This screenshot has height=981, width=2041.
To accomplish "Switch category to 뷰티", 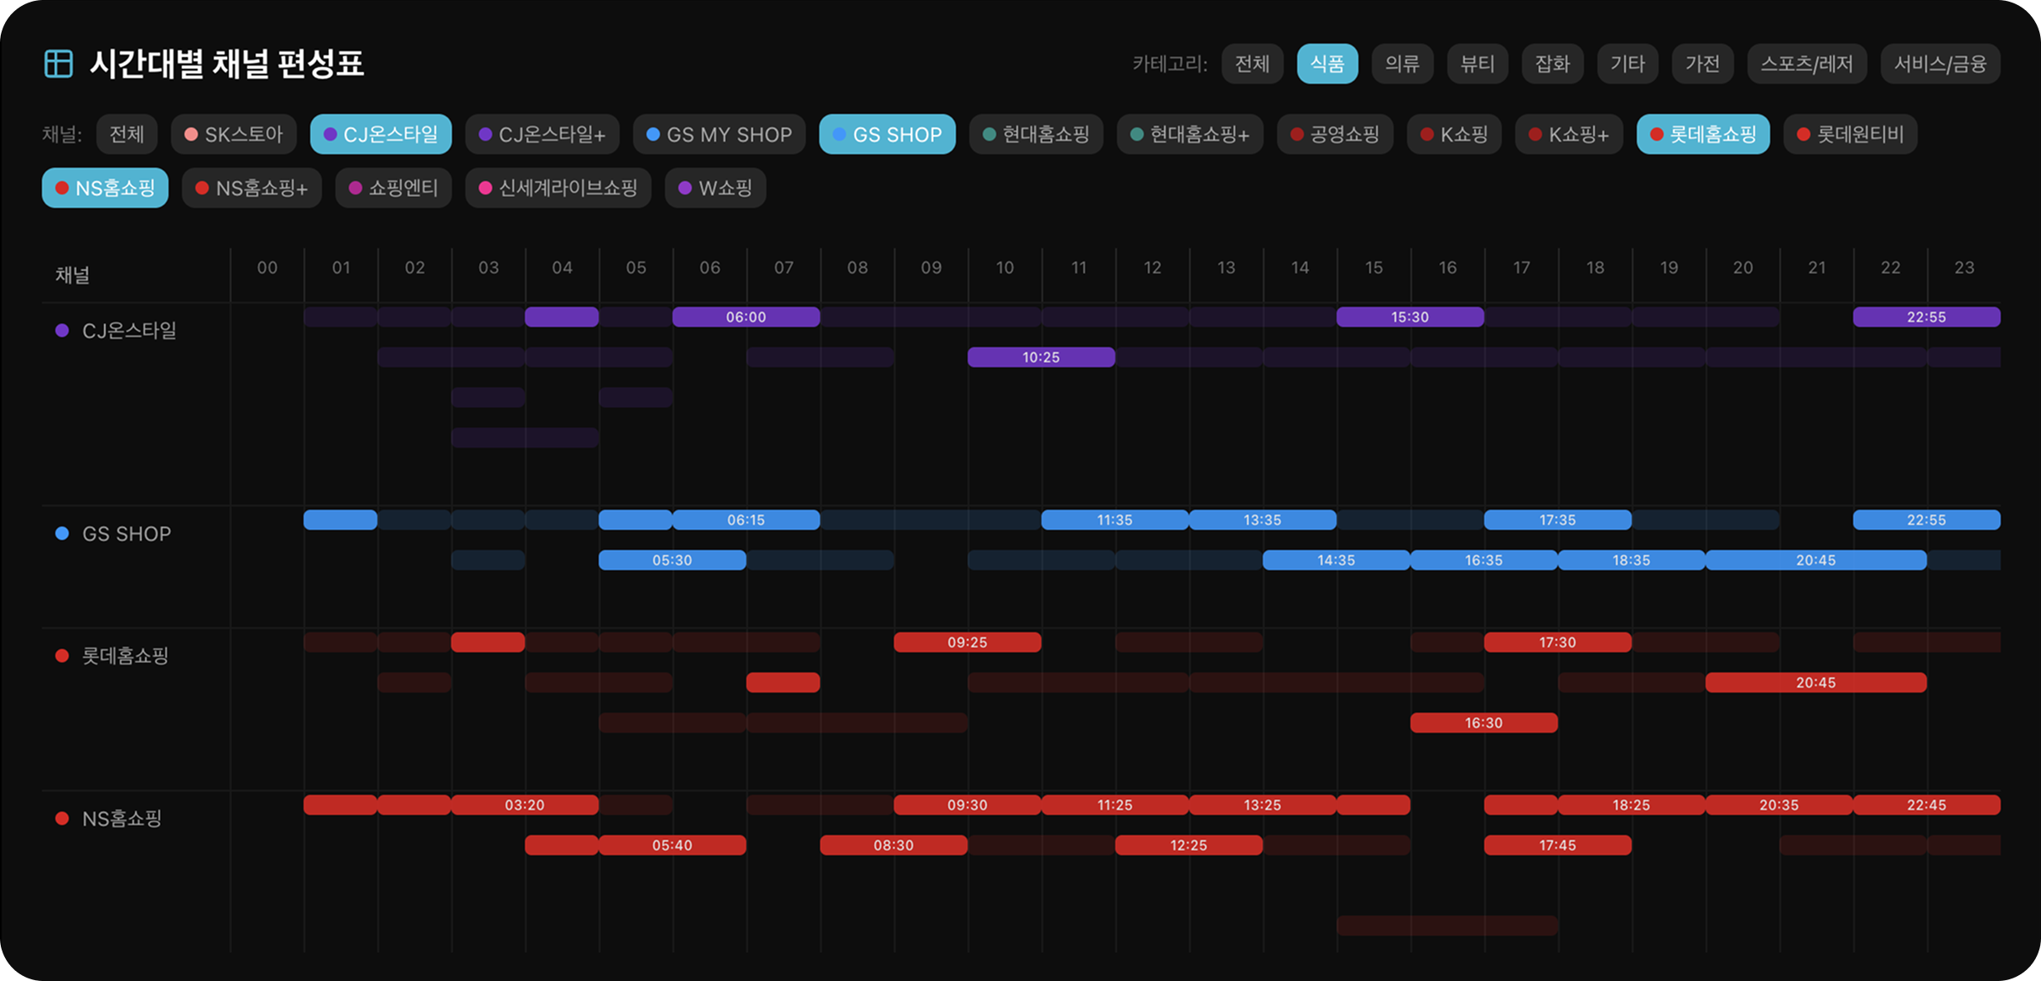I will tap(1477, 64).
